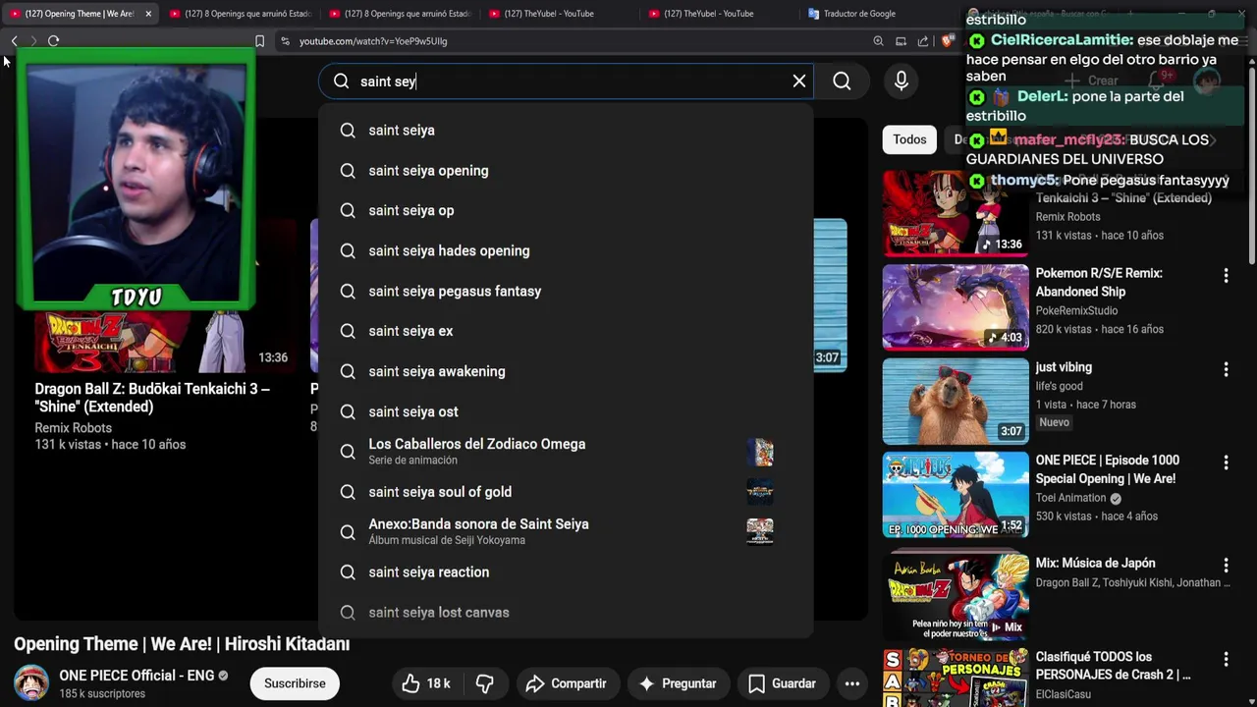Image resolution: width=1257 pixels, height=707 pixels.
Task: Open ONE PIECE Episode 1000 Special Opening thumbnail
Action: 956,495
